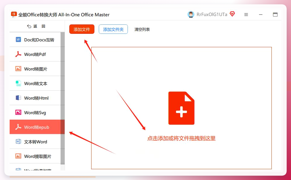This screenshot has width=291, height=180.
Task: Open the hamburger menu in title bar
Action: tap(246, 15)
